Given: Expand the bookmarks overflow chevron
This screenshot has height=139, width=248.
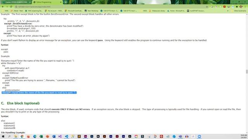Looking at the screenshot, I should [x=228, y=11].
